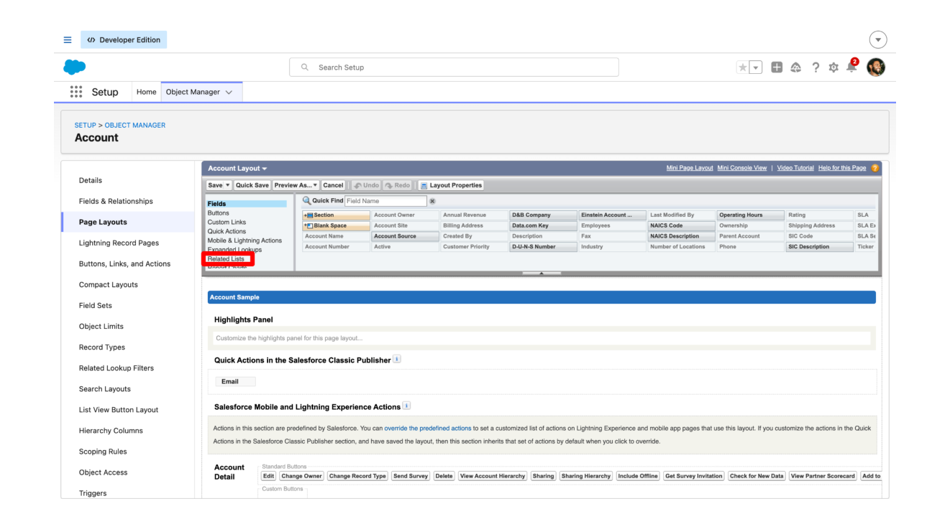Open Fields & Relationships in the sidebar

point(116,201)
